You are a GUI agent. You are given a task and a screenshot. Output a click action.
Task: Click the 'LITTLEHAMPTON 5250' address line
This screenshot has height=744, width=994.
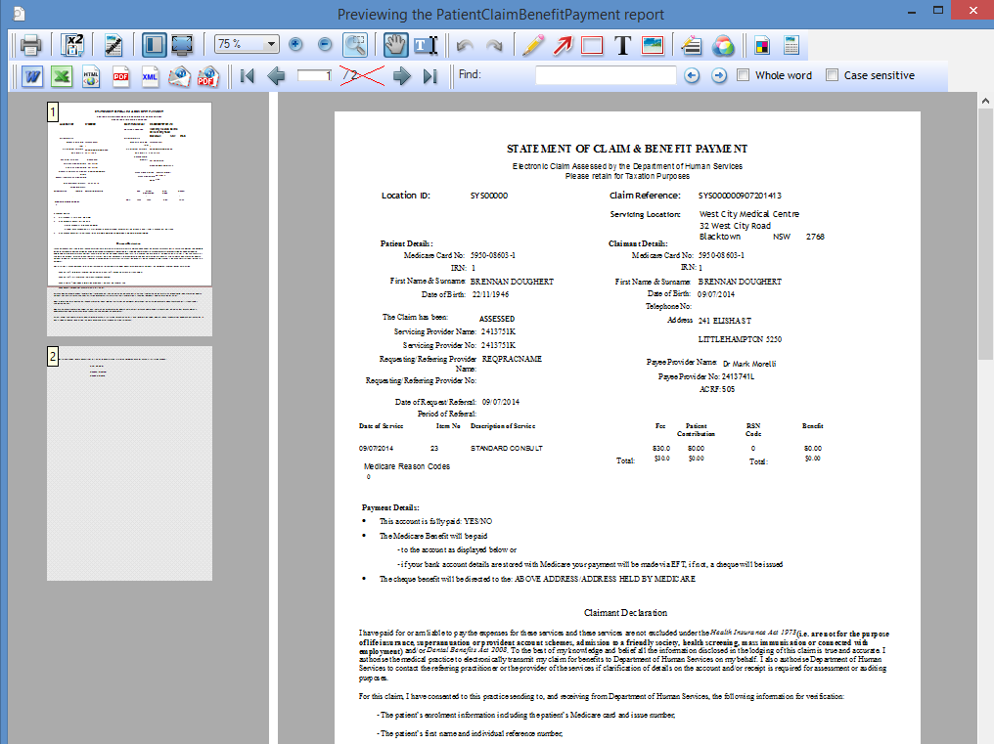click(740, 339)
